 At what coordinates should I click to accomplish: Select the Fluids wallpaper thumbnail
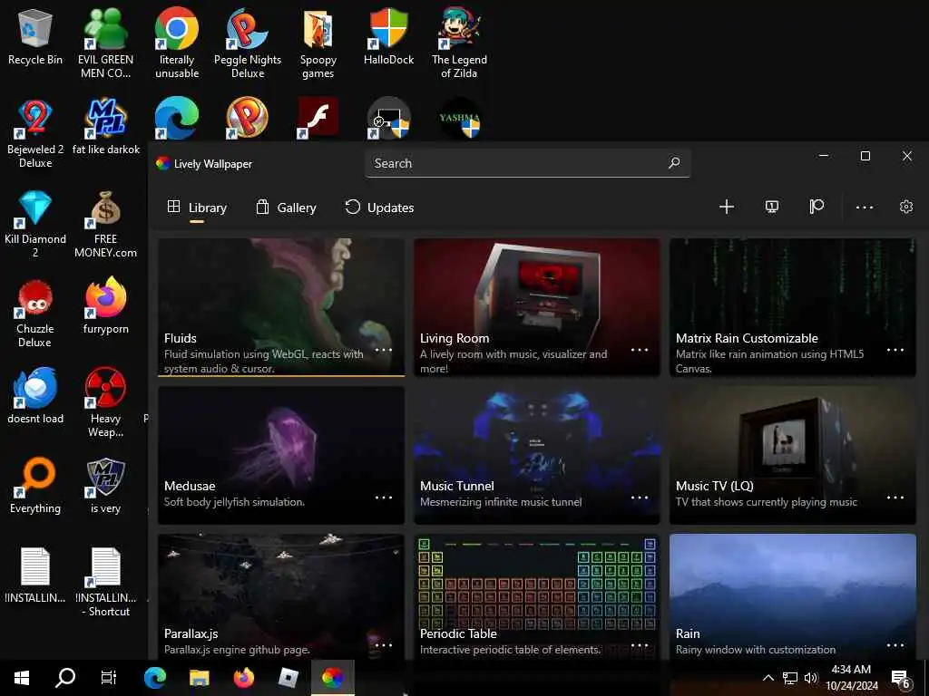pyautogui.click(x=281, y=307)
